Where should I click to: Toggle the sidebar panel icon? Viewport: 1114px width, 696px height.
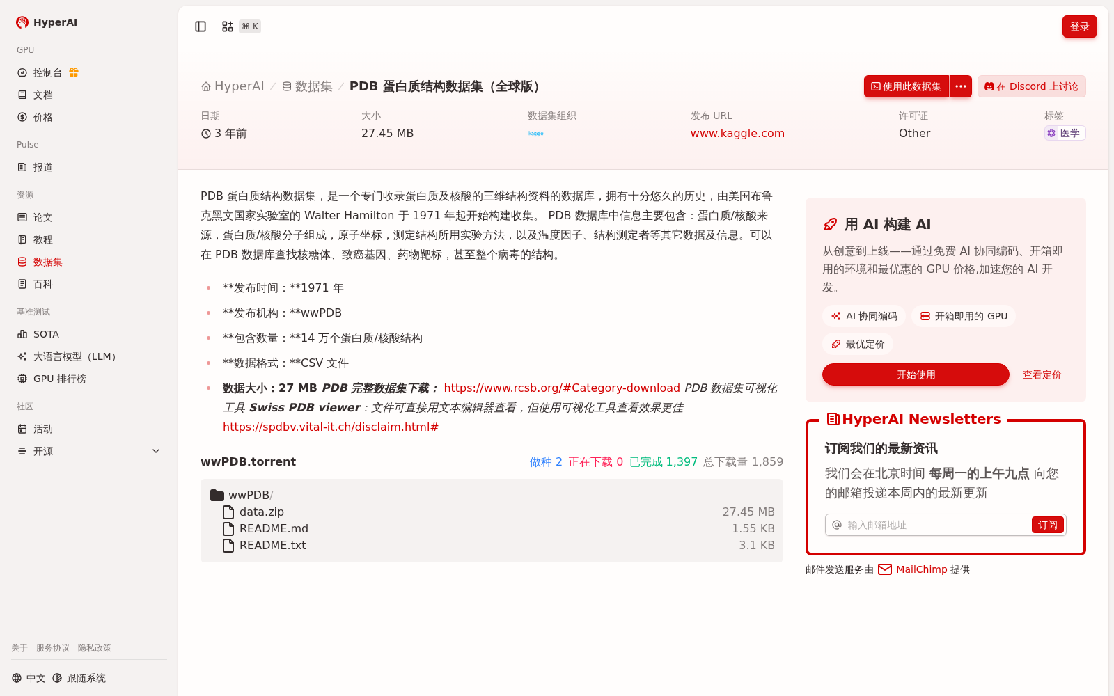click(x=201, y=26)
